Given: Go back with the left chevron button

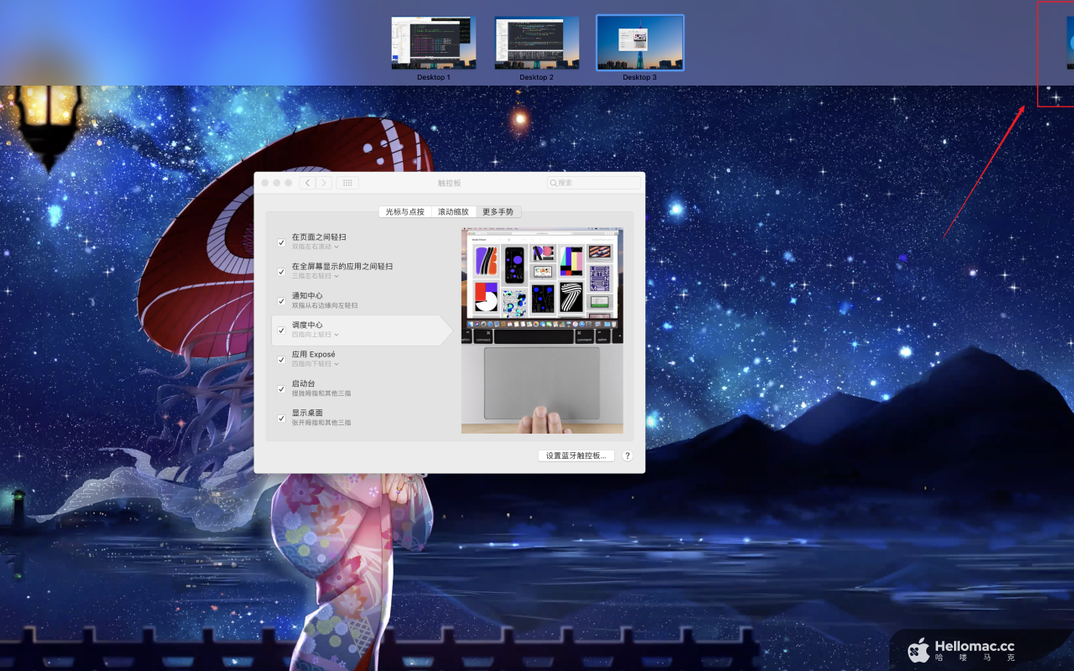Looking at the screenshot, I should 307,183.
